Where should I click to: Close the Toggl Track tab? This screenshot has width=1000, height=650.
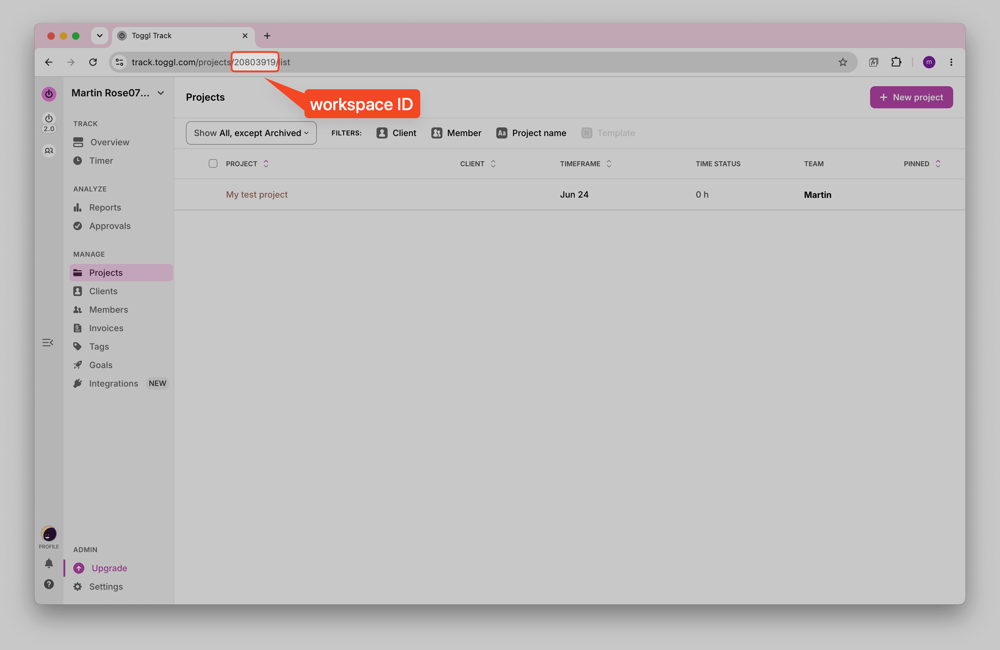click(245, 36)
